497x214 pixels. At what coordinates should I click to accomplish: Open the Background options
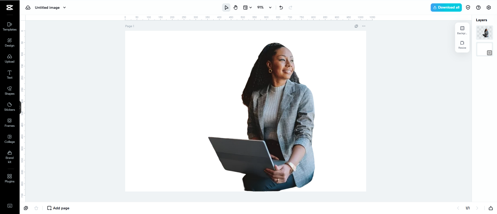coord(462,30)
